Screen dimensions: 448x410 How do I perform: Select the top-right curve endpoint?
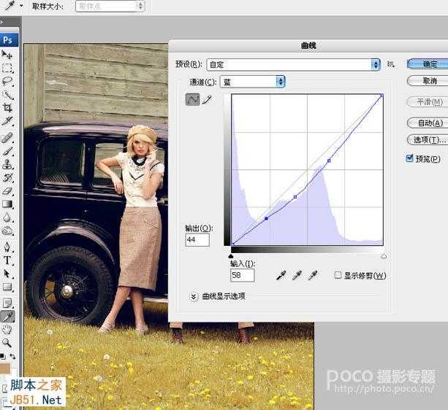pos(382,96)
